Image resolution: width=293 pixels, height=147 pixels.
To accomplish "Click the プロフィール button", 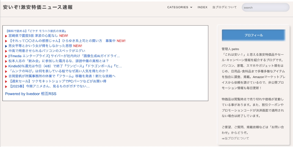I will point(254,35).
